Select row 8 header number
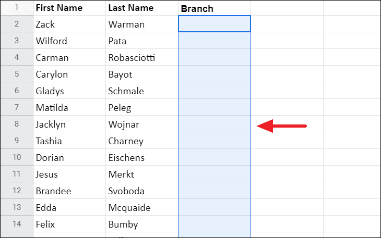 pyautogui.click(x=17, y=124)
